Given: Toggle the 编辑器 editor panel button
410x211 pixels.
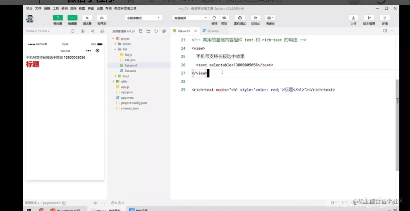Looking at the screenshot, I should pos(72,18).
